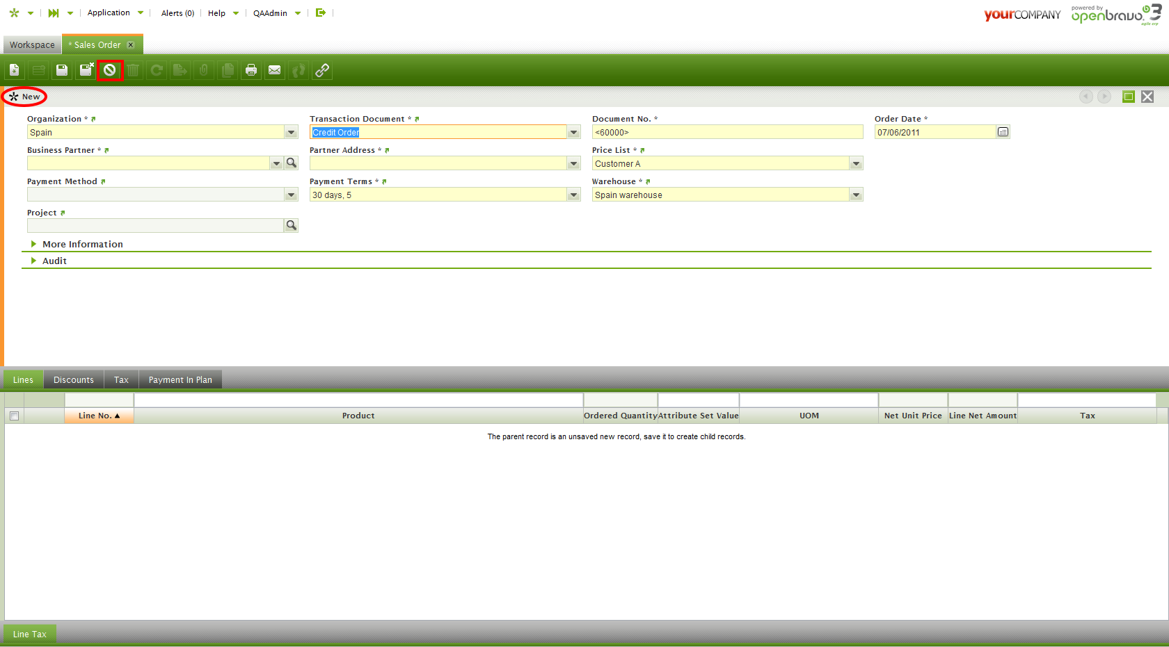Click the trash can Delete icon

133,70
